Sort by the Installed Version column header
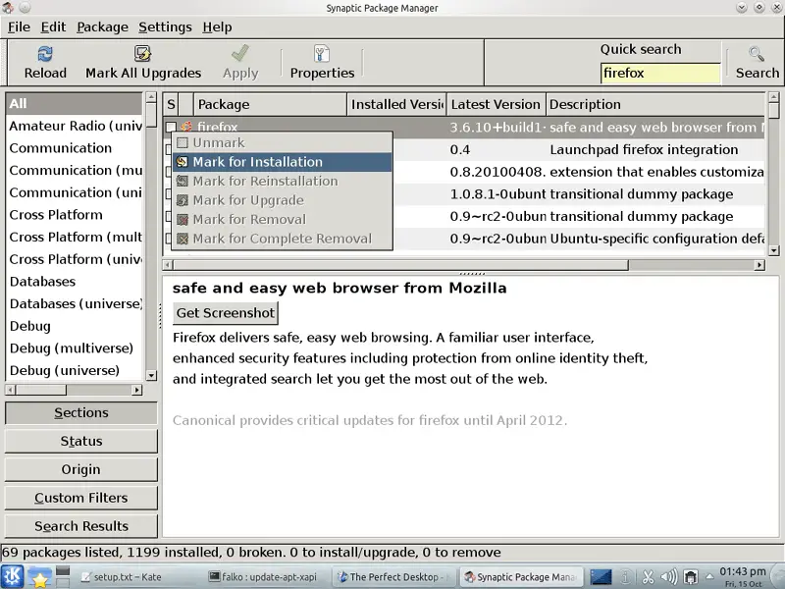 click(396, 104)
